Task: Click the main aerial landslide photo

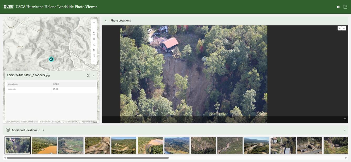Action: [x=194, y=74]
